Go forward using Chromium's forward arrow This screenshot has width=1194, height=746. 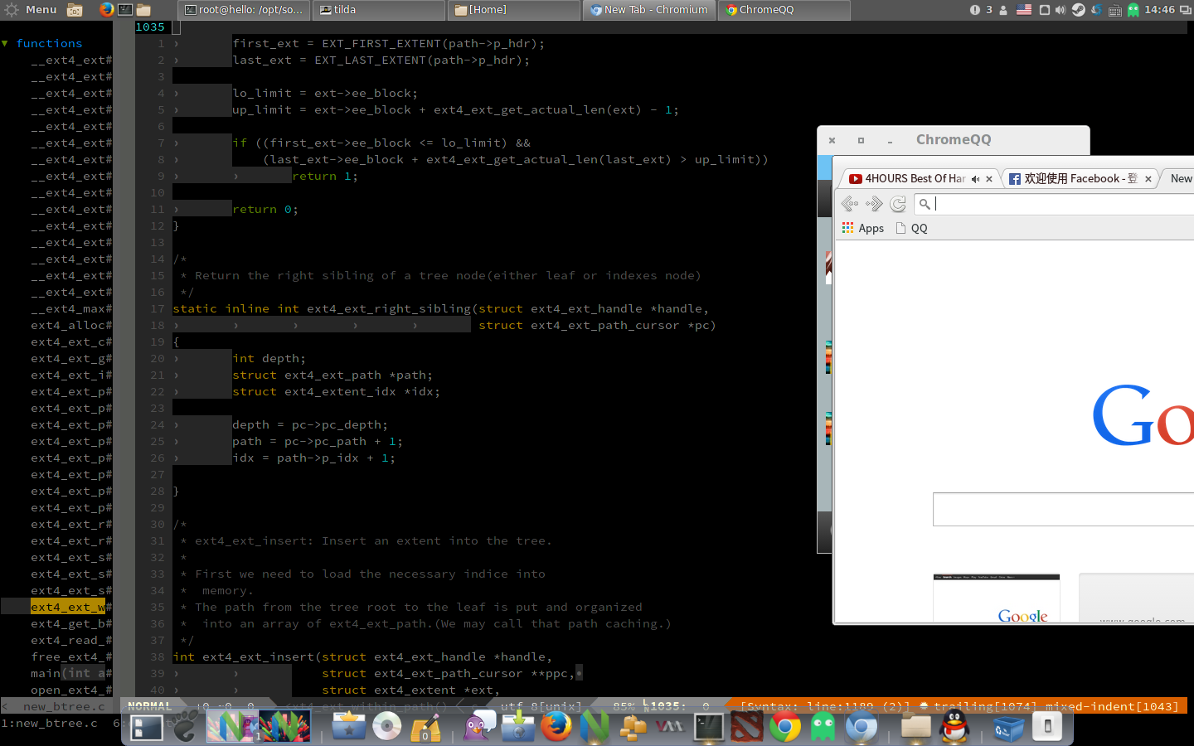coord(874,203)
